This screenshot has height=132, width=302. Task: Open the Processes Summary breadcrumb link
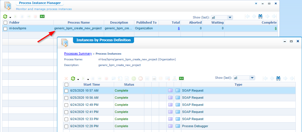pos(78,53)
